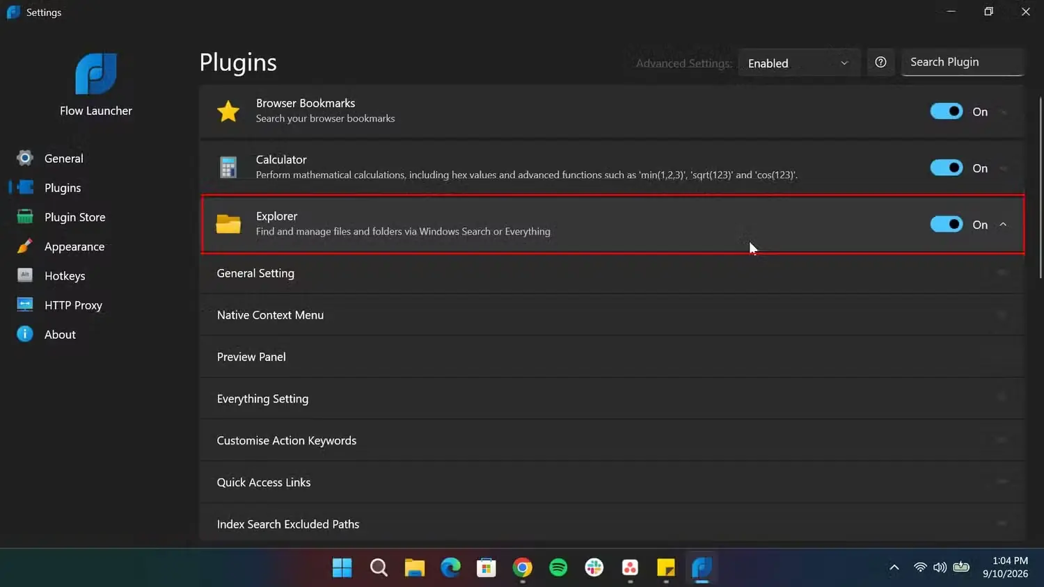The width and height of the screenshot is (1044, 587).
Task: Expand the Preview Panel section
Action: click(x=612, y=357)
